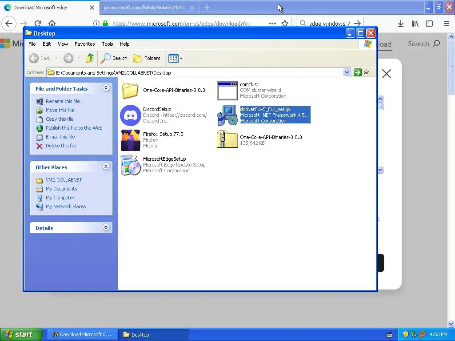Click the on-screen keyboard taskbar icon
This screenshot has height=341, width=455.
point(389,335)
